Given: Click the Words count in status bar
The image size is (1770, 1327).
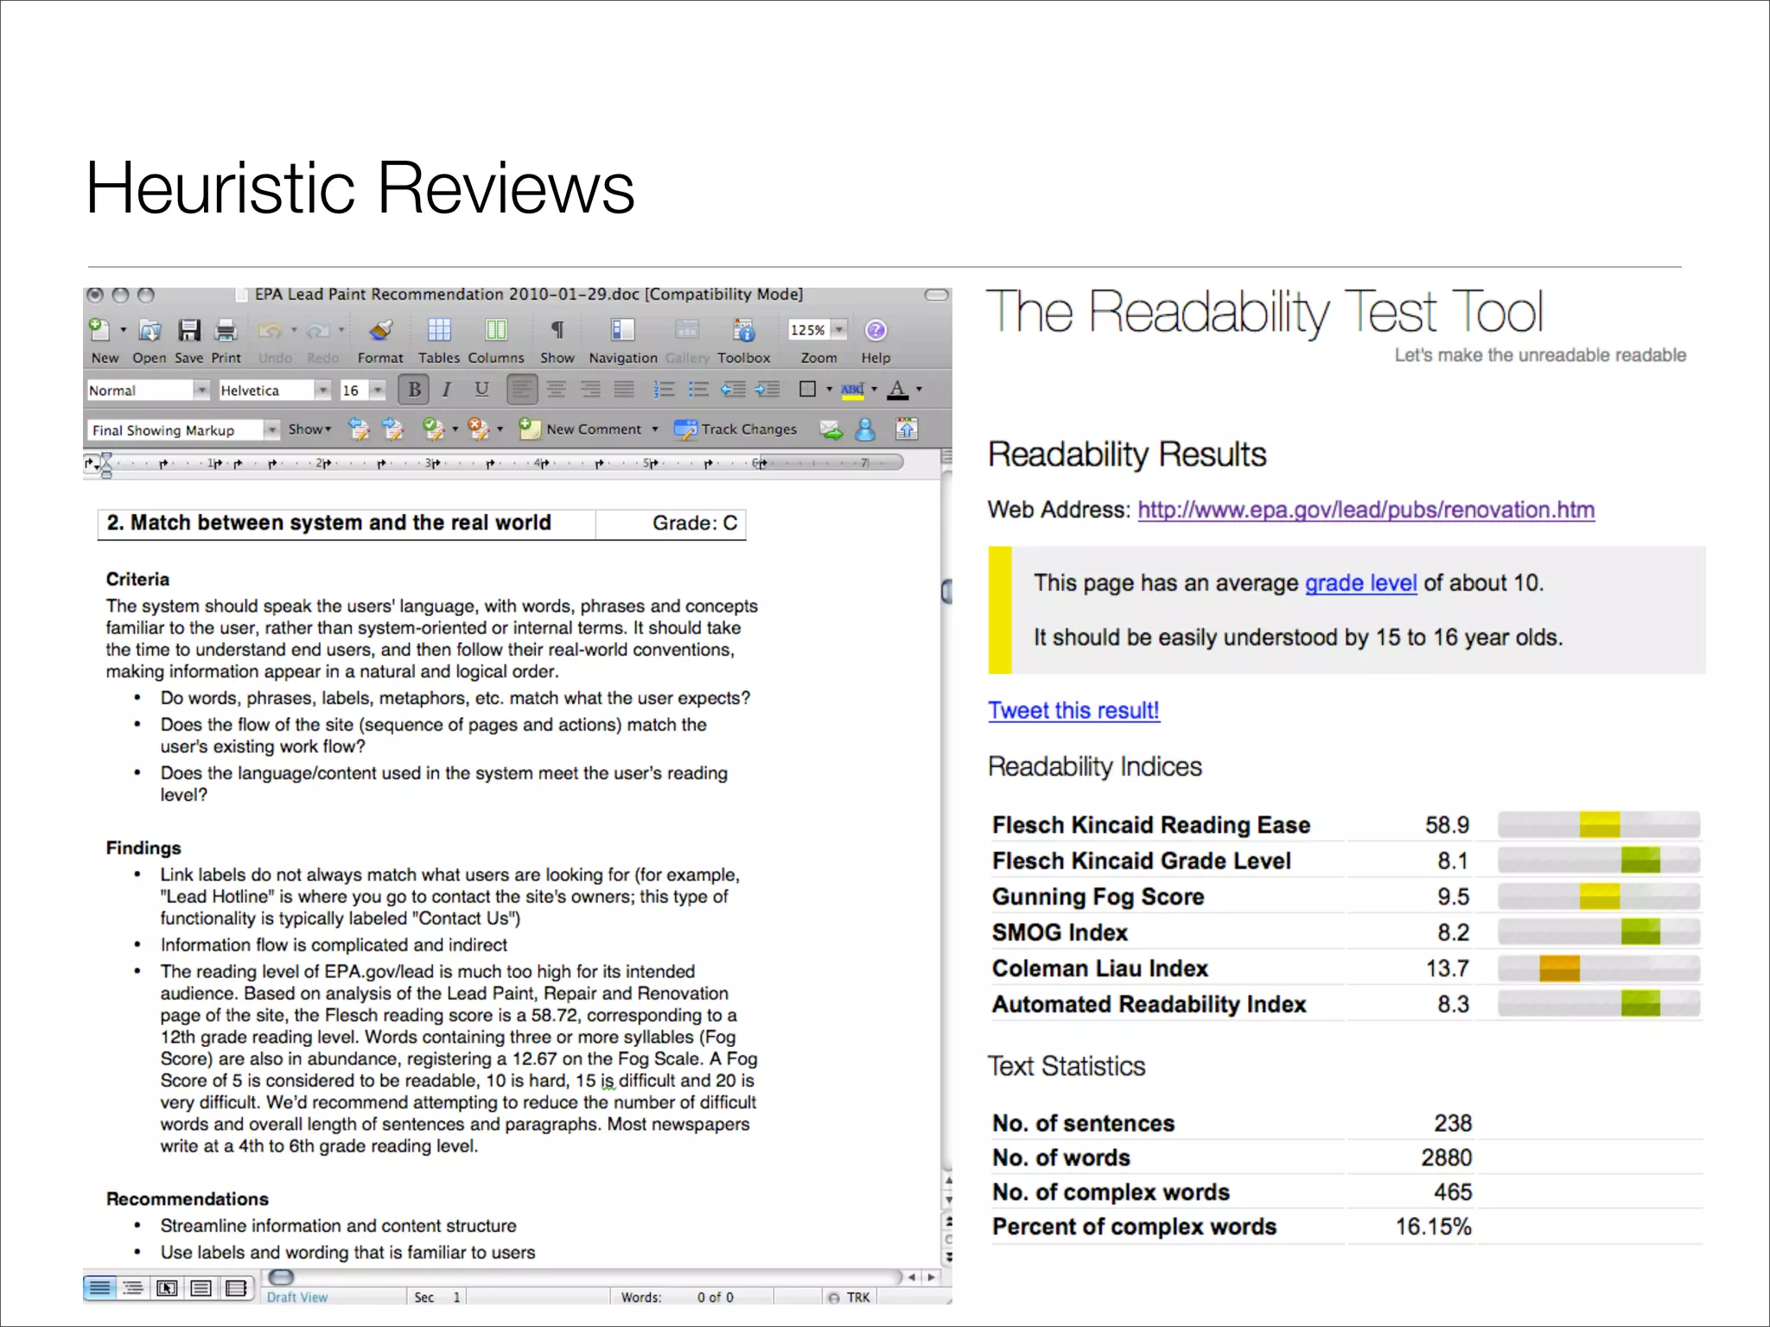Looking at the screenshot, I should [677, 1297].
